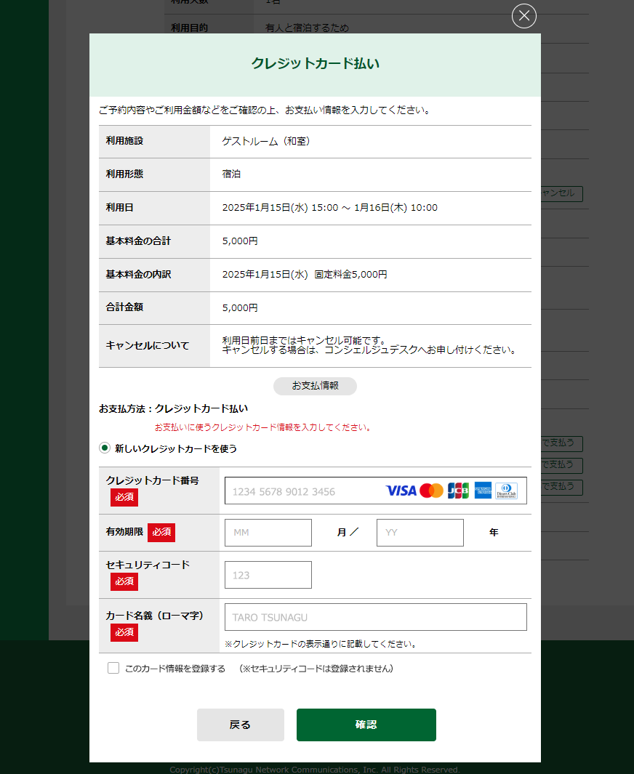Screen dimensions: 634x774
Task: Focus the セキュリティコード field
Action: point(268,575)
